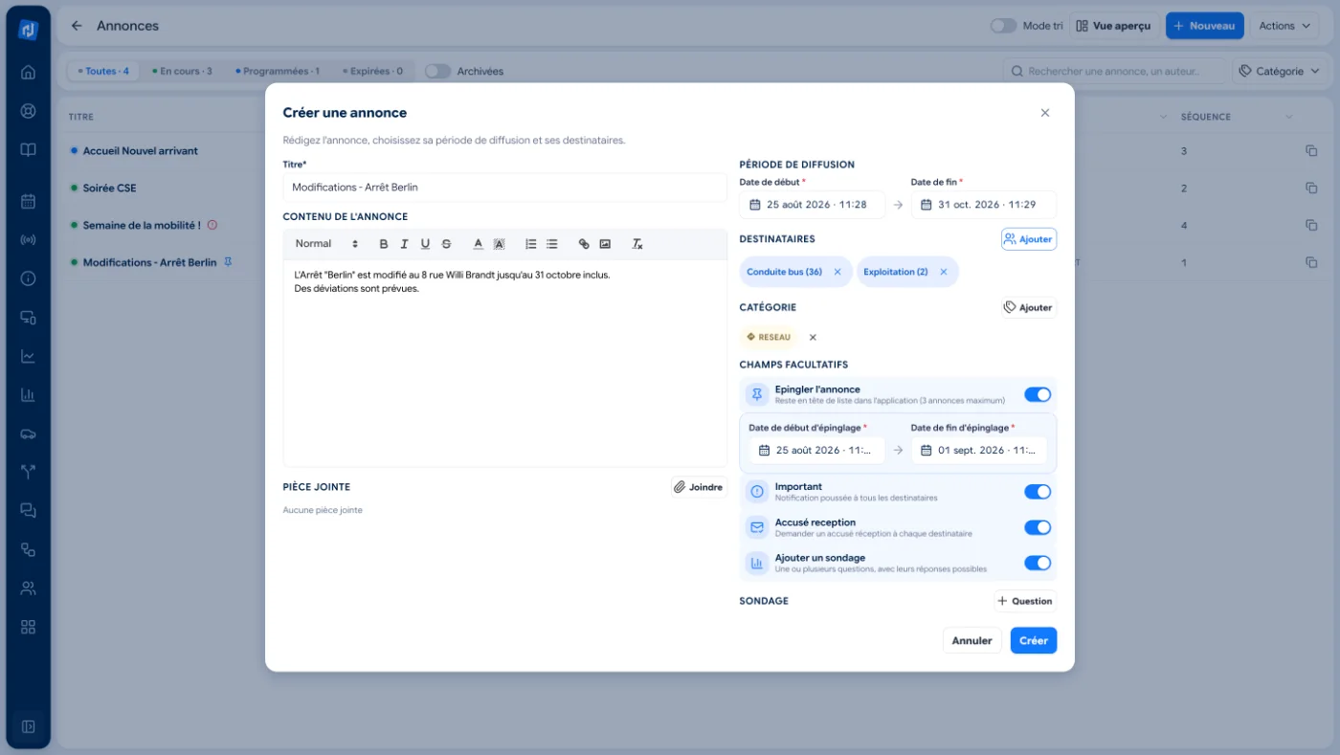
Task: Open the broadcast signal icon in sidebar
Action: 28,239
